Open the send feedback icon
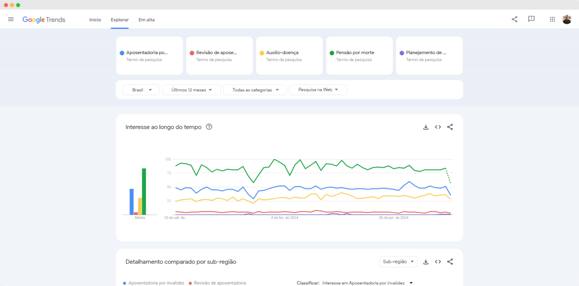 pyautogui.click(x=532, y=19)
